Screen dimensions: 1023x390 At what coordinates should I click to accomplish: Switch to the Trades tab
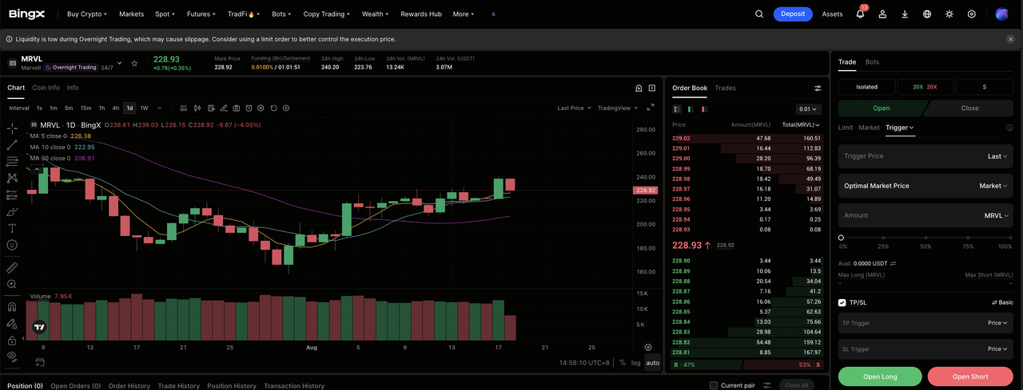(x=725, y=88)
